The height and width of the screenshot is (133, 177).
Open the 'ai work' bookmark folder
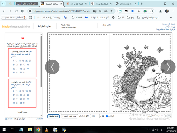point(77,17)
